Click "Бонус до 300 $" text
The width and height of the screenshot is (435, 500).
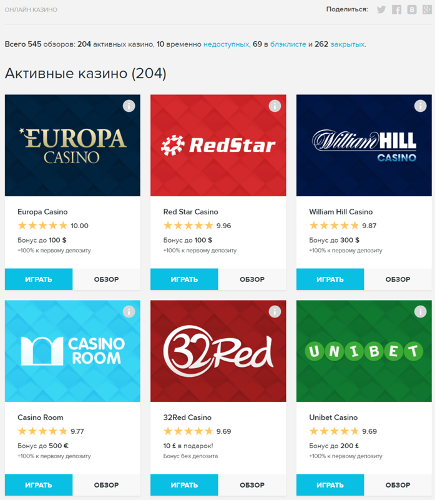[x=334, y=240]
